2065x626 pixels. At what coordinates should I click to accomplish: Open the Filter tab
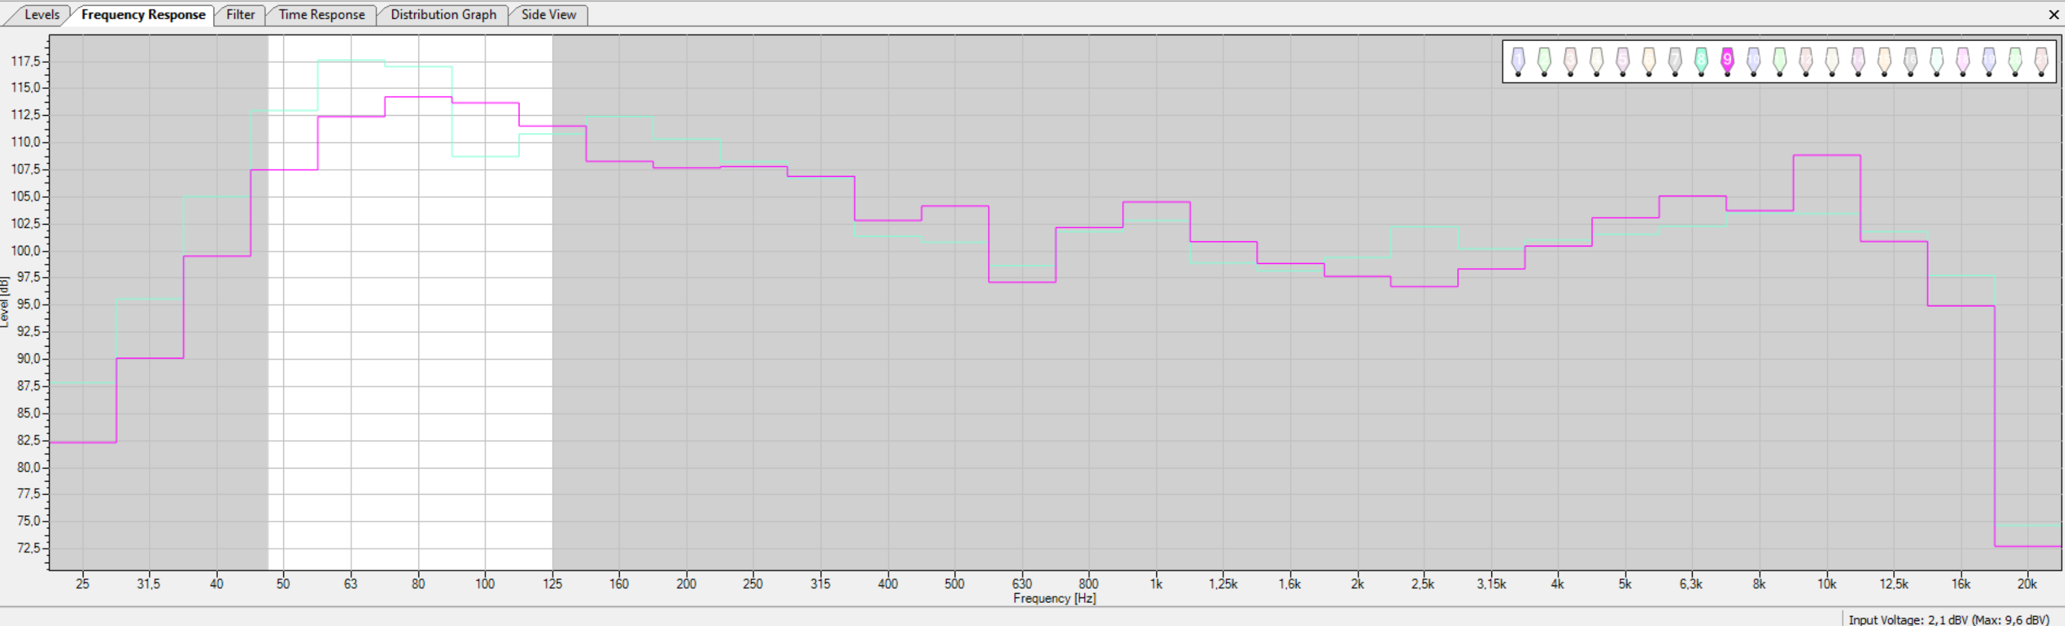pos(240,14)
